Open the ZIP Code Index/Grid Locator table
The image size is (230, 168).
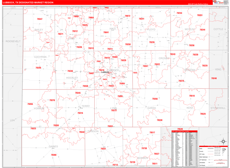tap(184, 149)
